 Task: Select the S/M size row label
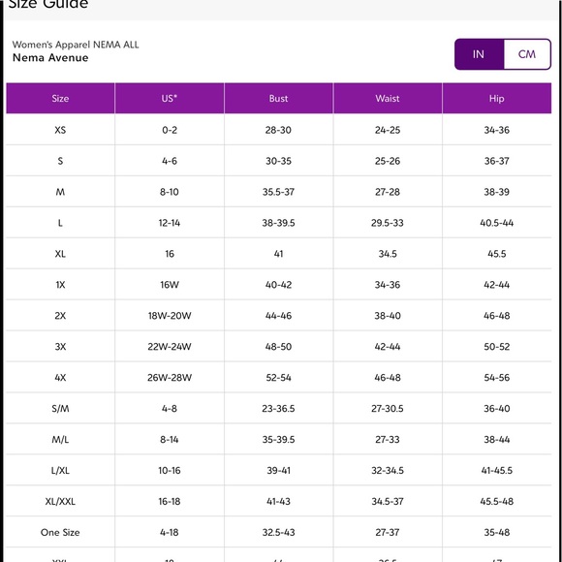tap(60, 409)
